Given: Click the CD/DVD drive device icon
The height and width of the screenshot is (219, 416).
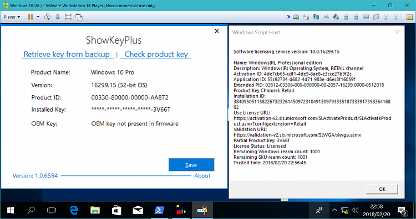Looking at the screenshot, I should 306,17.
